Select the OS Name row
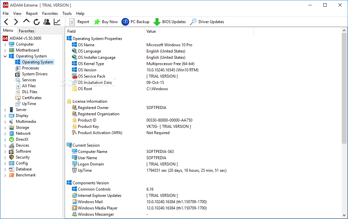Image resolution: width=348 pixels, height=219 pixels. 159,45
